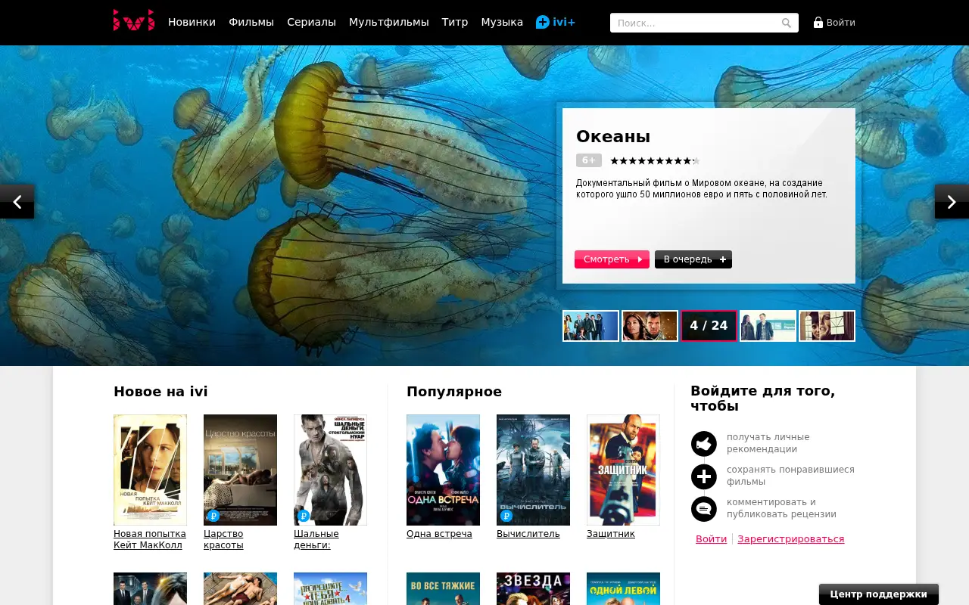
Task: Click the Зарегистрироваться link
Action: 791,539
